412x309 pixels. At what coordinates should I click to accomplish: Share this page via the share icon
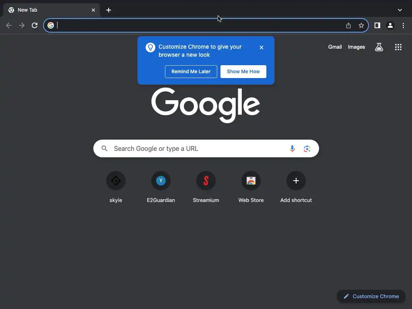click(348, 25)
